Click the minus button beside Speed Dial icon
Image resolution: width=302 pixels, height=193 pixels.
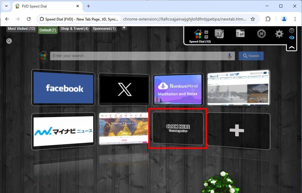(x=206, y=32)
